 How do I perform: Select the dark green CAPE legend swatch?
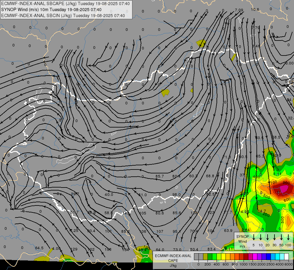(x=210, y=256)
